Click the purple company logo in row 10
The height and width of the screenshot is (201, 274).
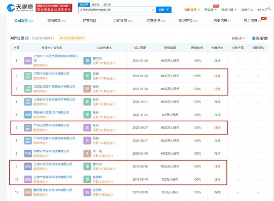28,179
